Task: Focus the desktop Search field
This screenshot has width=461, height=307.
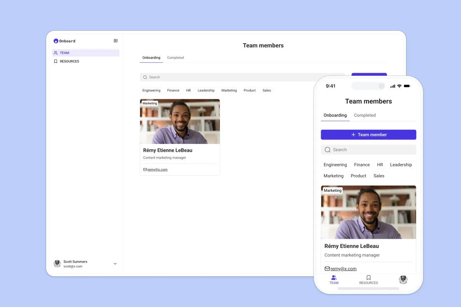Action: (x=242, y=77)
